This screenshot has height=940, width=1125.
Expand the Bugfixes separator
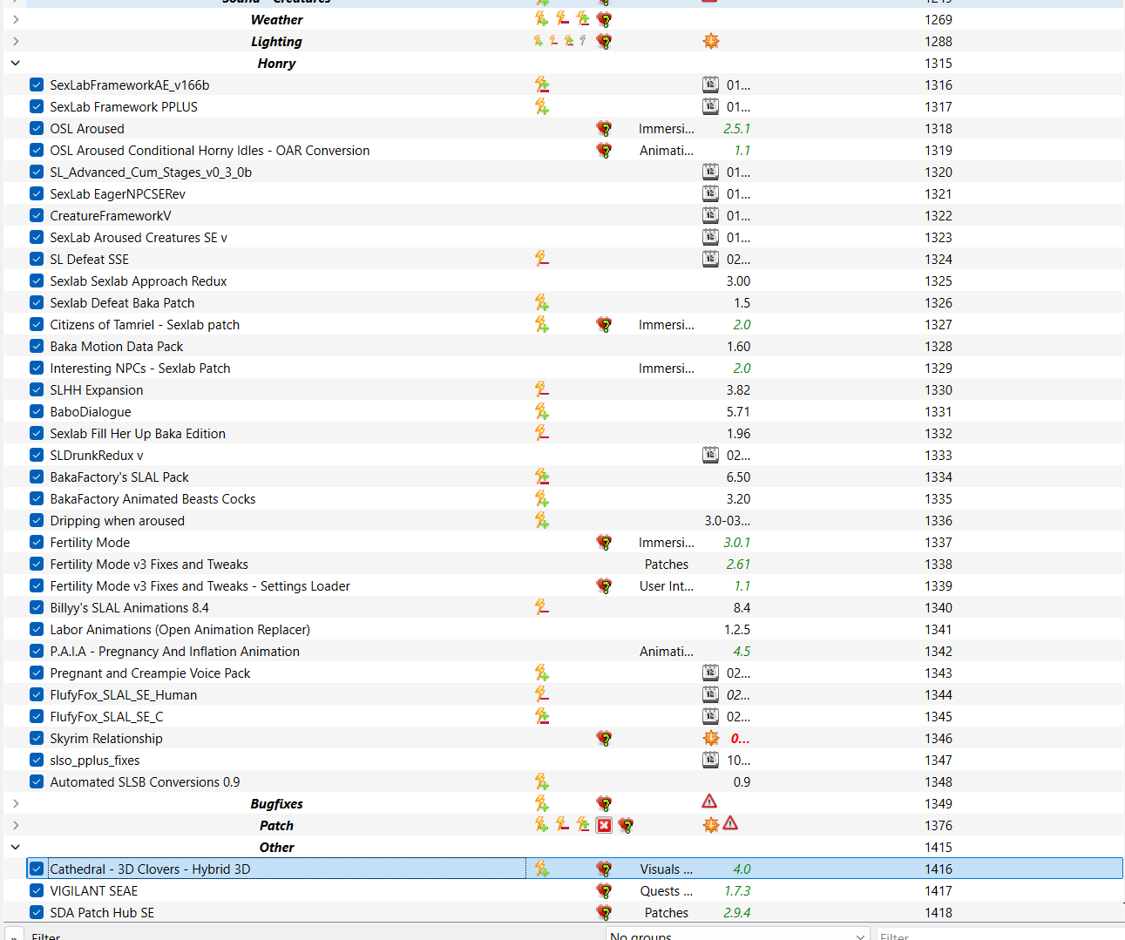pos(16,803)
